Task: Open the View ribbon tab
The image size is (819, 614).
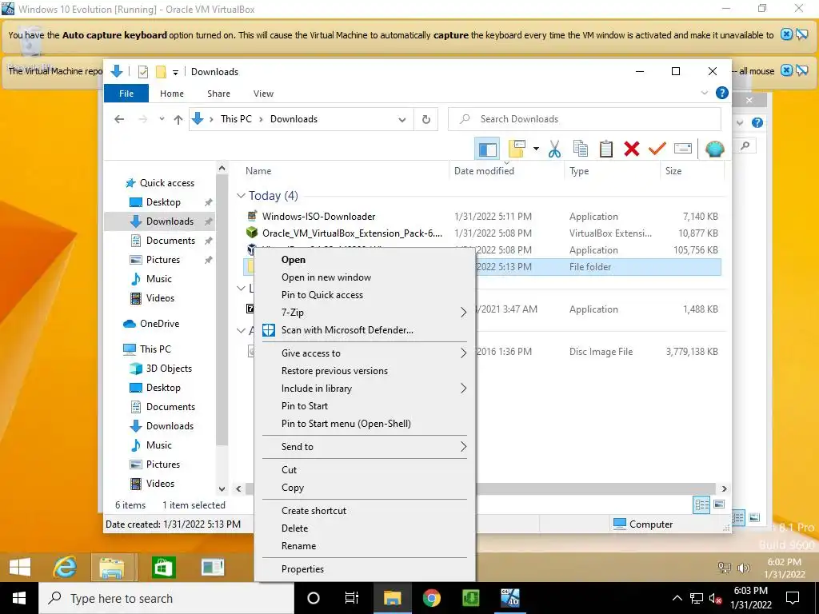Action: point(263,94)
